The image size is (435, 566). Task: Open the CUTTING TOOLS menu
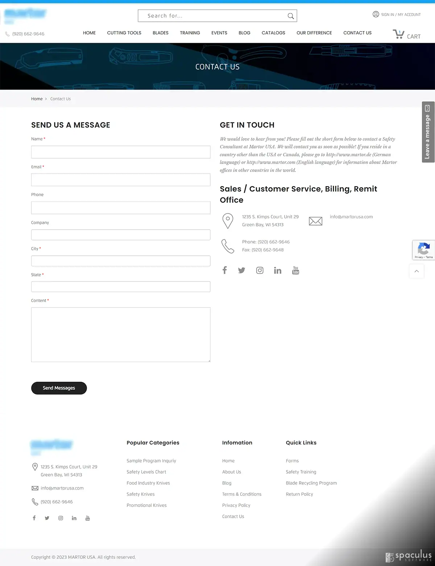(x=124, y=33)
